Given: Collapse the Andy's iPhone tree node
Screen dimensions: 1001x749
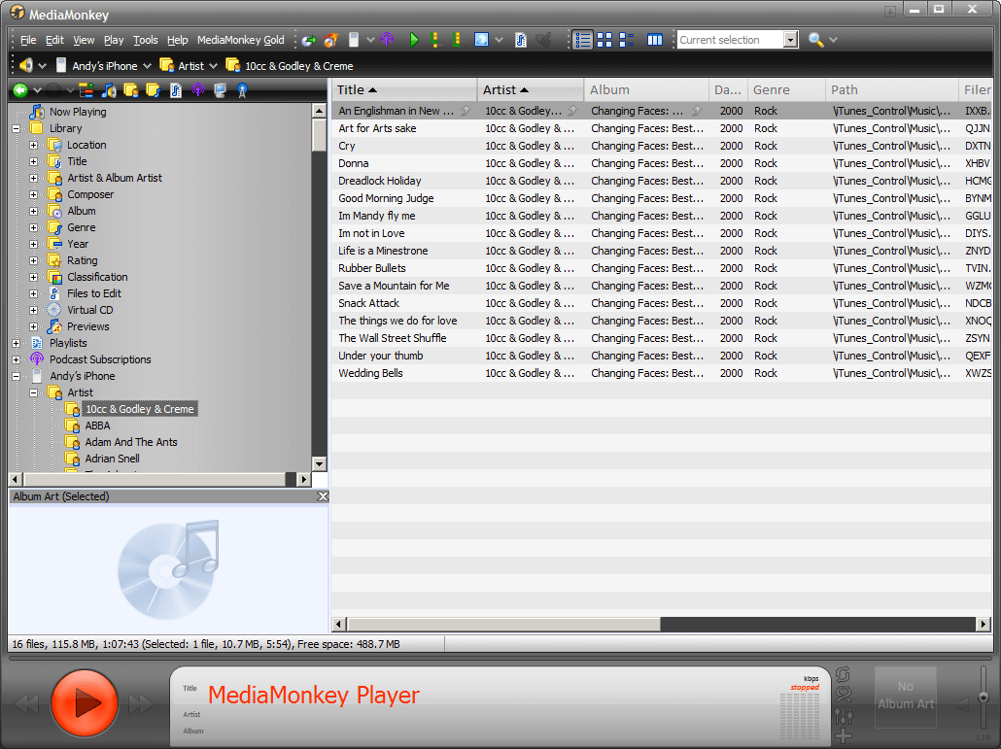Looking at the screenshot, I should click(16, 376).
